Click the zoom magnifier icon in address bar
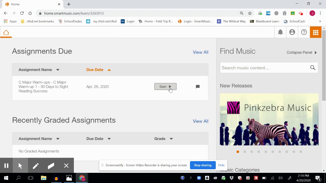Viewport: 326px width, 183px height. coord(242,13)
